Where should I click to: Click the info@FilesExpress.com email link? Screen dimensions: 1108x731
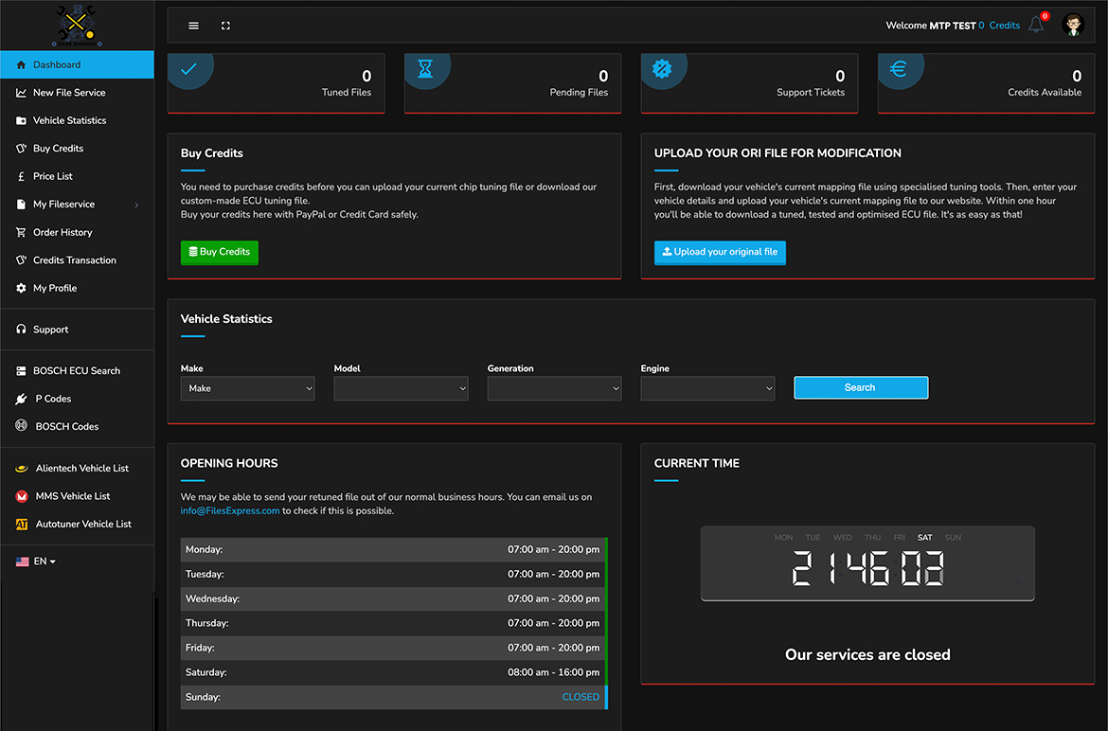[230, 510]
